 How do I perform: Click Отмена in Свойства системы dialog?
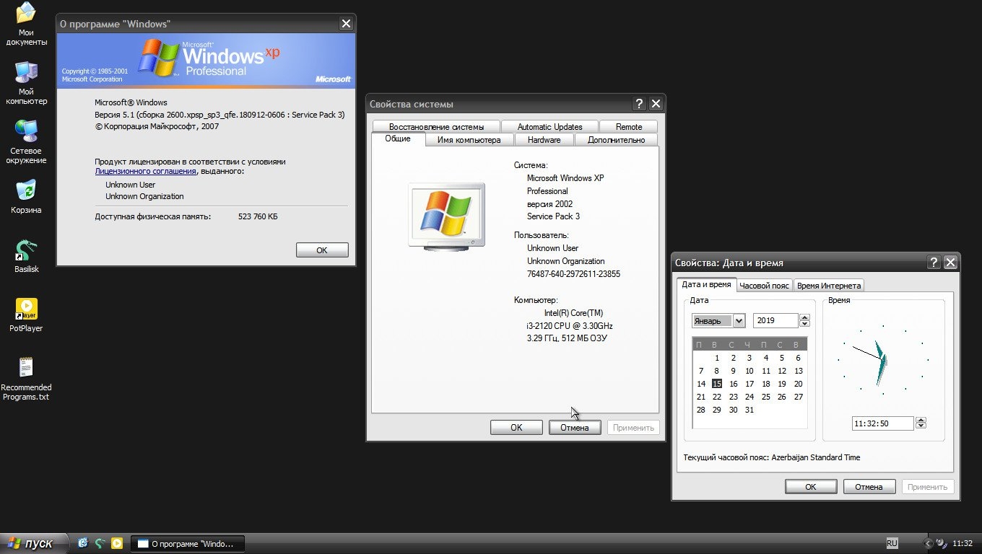point(574,428)
